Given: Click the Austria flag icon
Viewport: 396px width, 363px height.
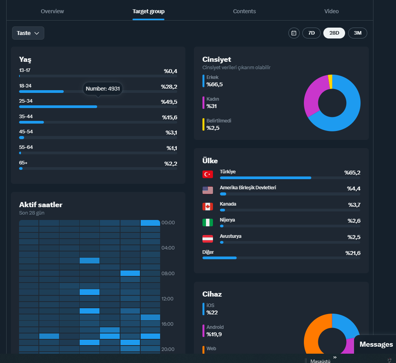Looking at the screenshot, I should 208,239.
